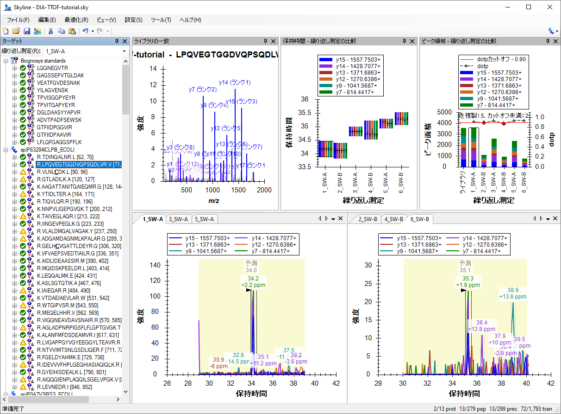
Task: Switch to the 4_SW-B chromatogram tab
Action: tap(394, 219)
